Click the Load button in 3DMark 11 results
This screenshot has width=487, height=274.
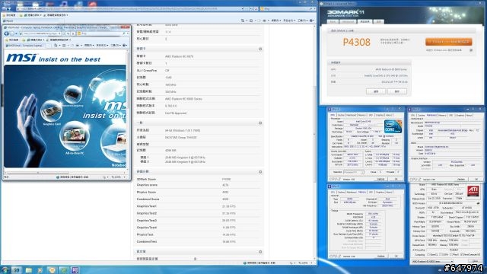(x=376, y=91)
